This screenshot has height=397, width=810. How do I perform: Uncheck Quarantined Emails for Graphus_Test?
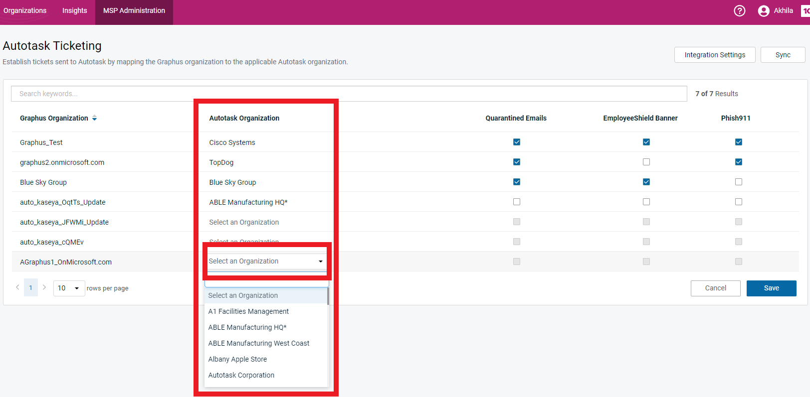coord(517,142)
